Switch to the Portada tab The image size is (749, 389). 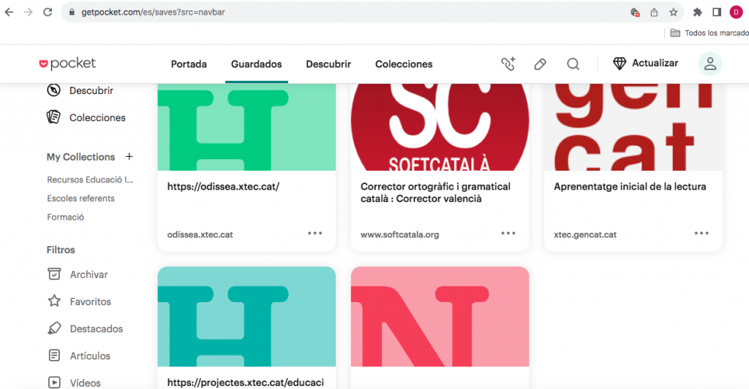[x=189, y=64]
